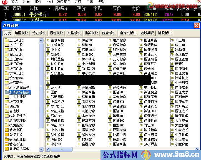Switch to the 风格板块 tab

[74, 33]
